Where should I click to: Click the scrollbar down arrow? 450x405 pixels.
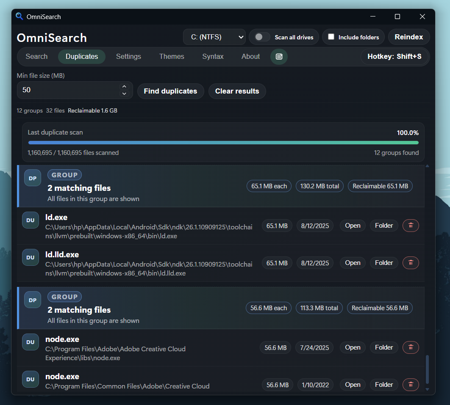point(427,389)
